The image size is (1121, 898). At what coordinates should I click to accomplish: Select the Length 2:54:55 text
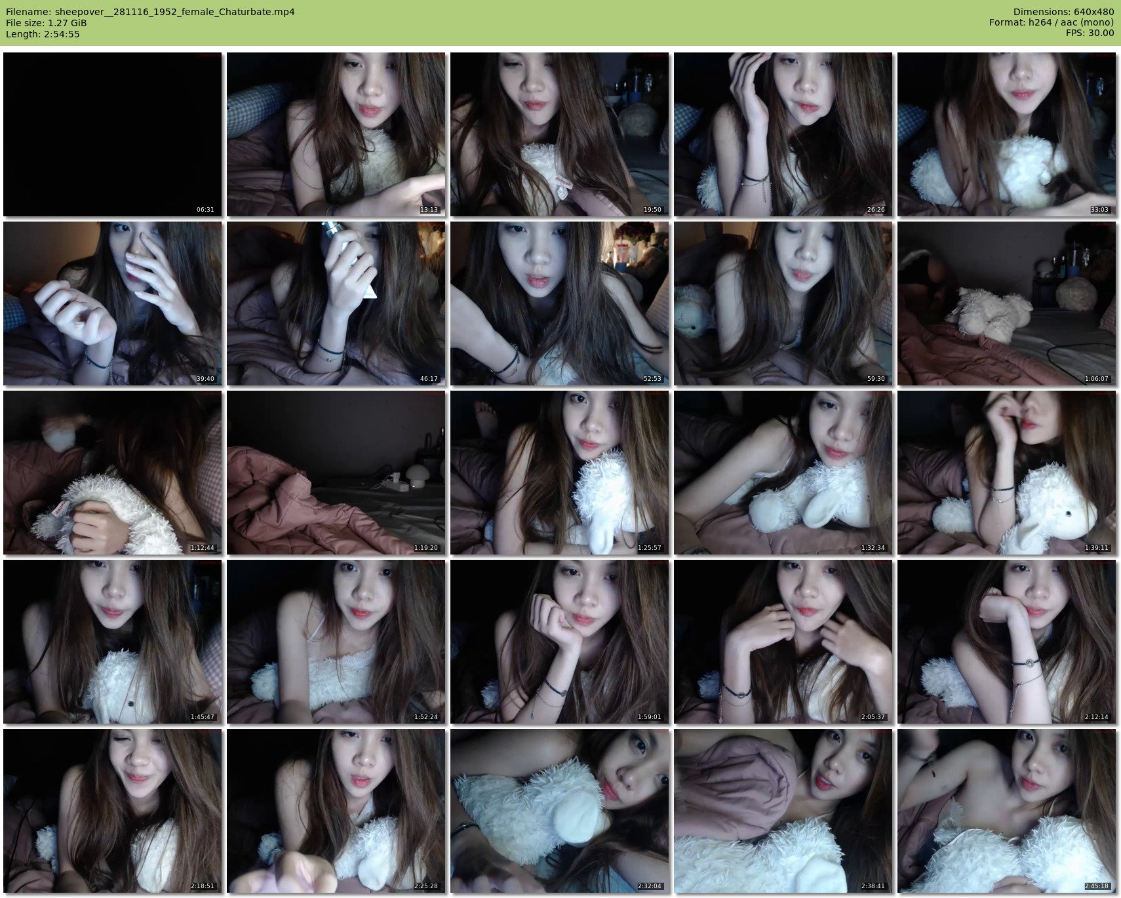(43, 34)
